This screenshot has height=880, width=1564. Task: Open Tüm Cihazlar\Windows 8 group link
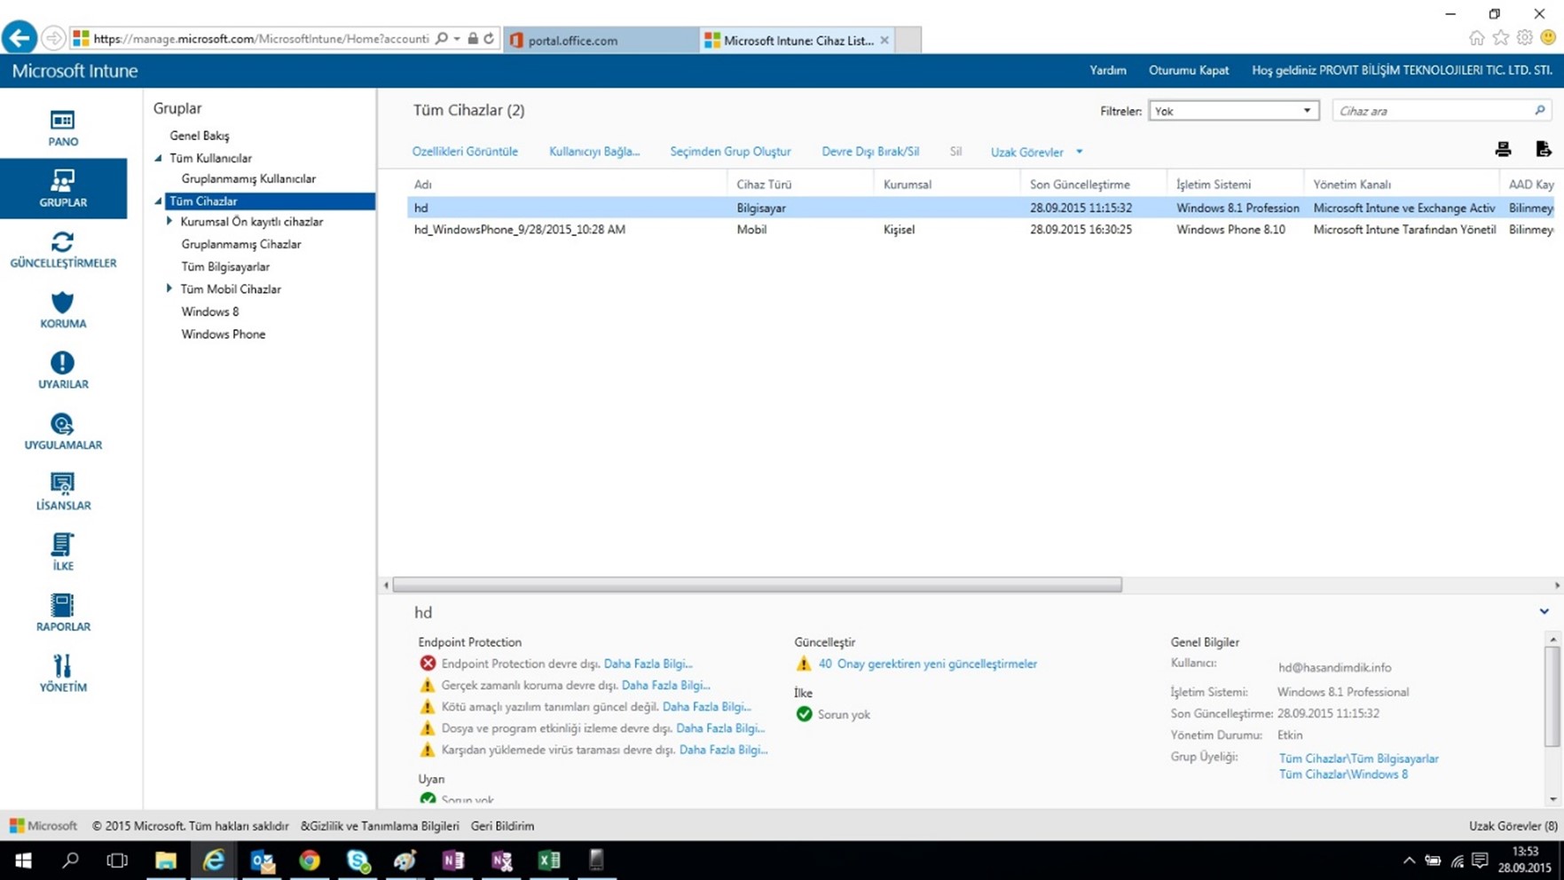click(x=1343, y=774)
